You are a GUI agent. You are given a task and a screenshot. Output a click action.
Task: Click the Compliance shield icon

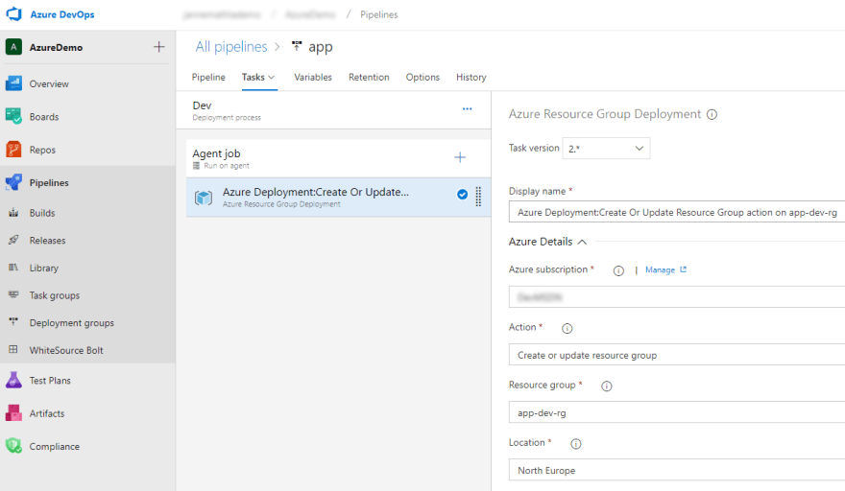[13, 446]
